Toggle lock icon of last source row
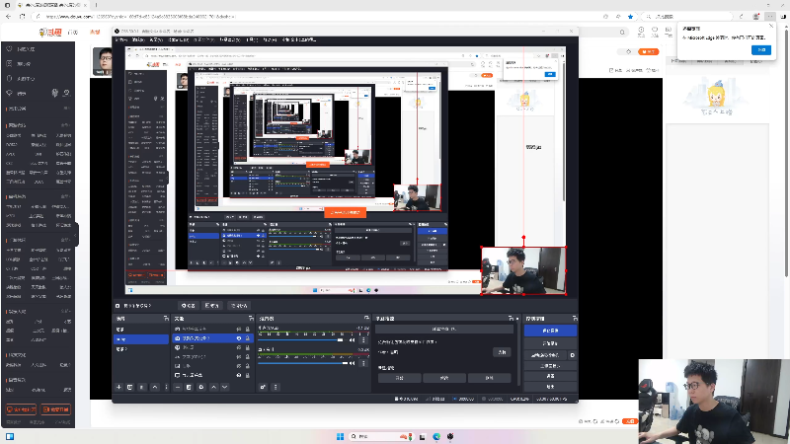This screenshot has height=444, width=790. pyautogui.click(x=248, y=376)
